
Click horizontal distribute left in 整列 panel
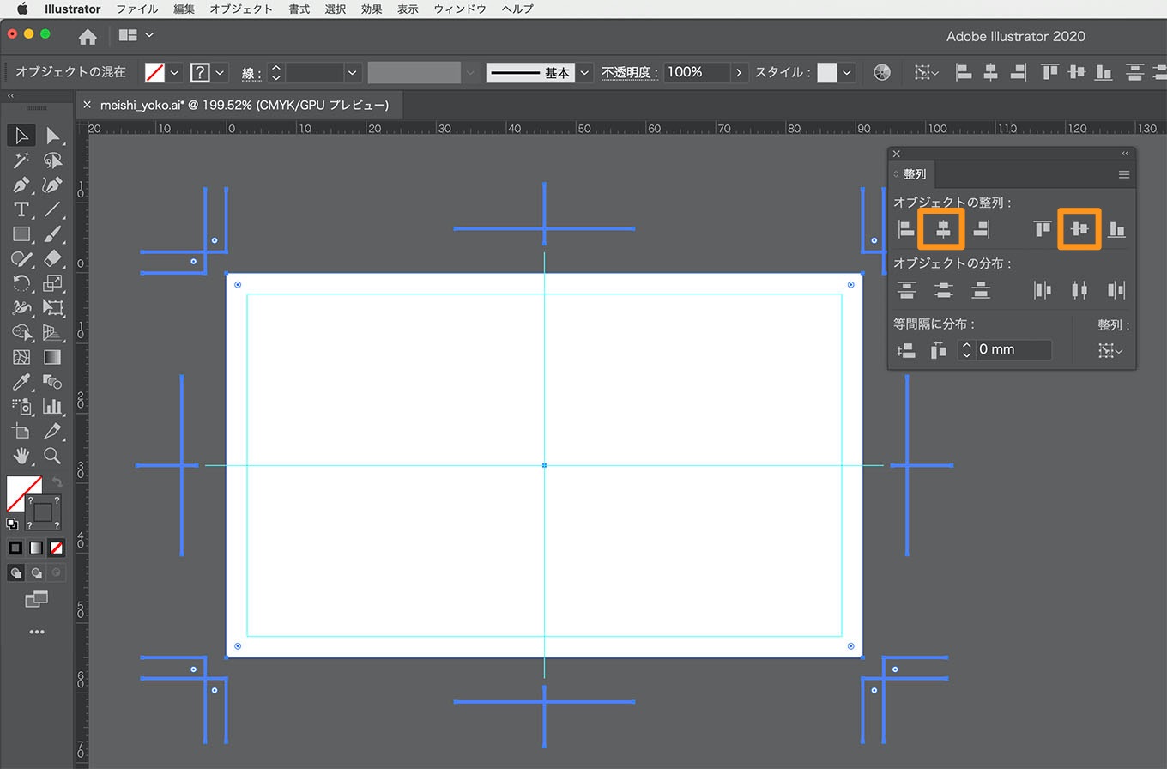click(1043, 290)
